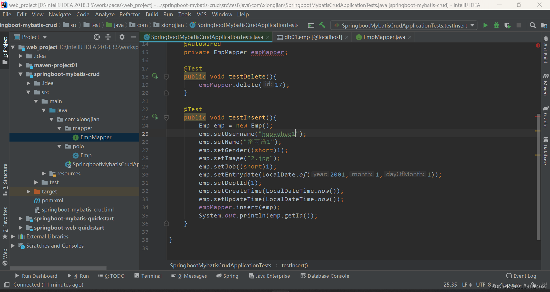Viewport: 550px width, 292px height.
Task: Build project with the hammer icon
Action: 322,25
